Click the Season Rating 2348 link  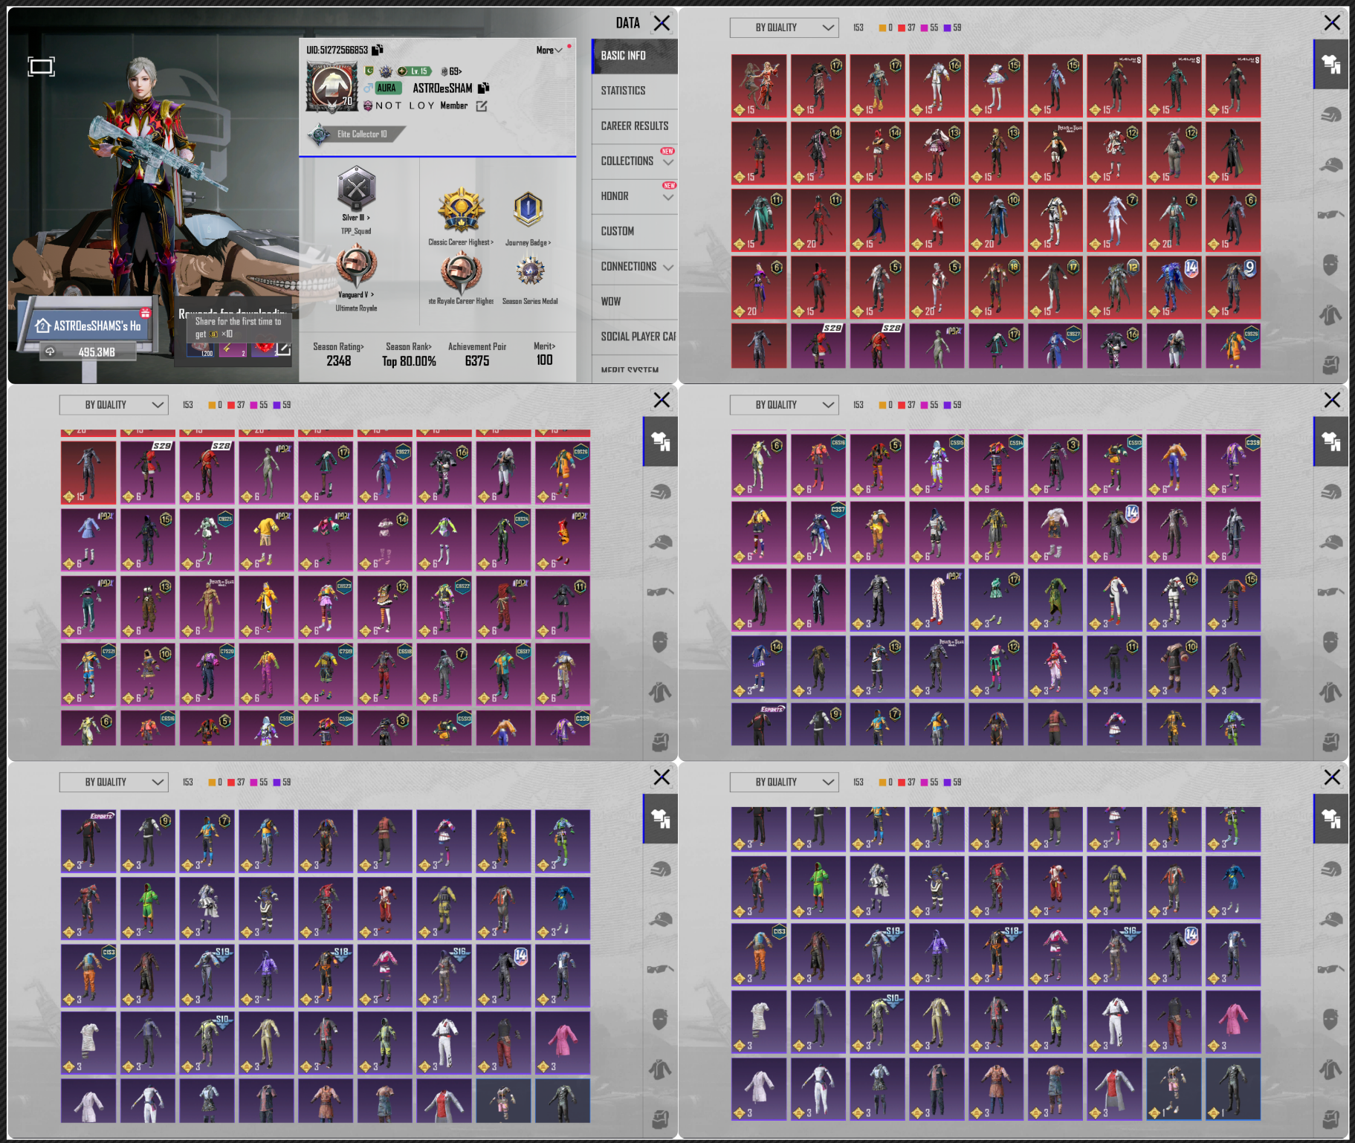pyautogui.click(x=338, y=354)
